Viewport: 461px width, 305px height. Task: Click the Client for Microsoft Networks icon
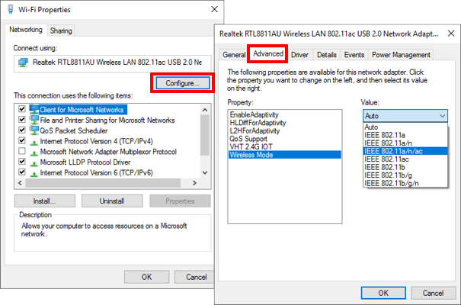point(34,109)
